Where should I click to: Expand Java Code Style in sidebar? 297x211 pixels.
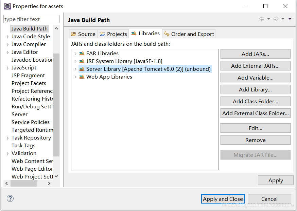7,37
